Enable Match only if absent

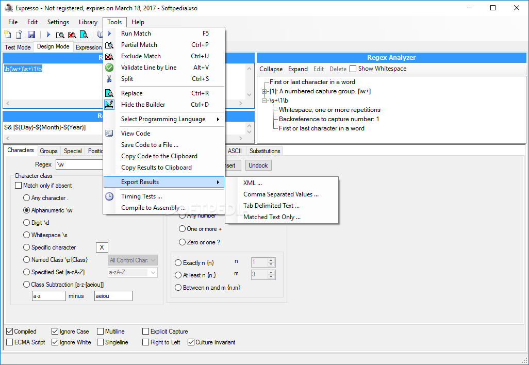[18, 186]
